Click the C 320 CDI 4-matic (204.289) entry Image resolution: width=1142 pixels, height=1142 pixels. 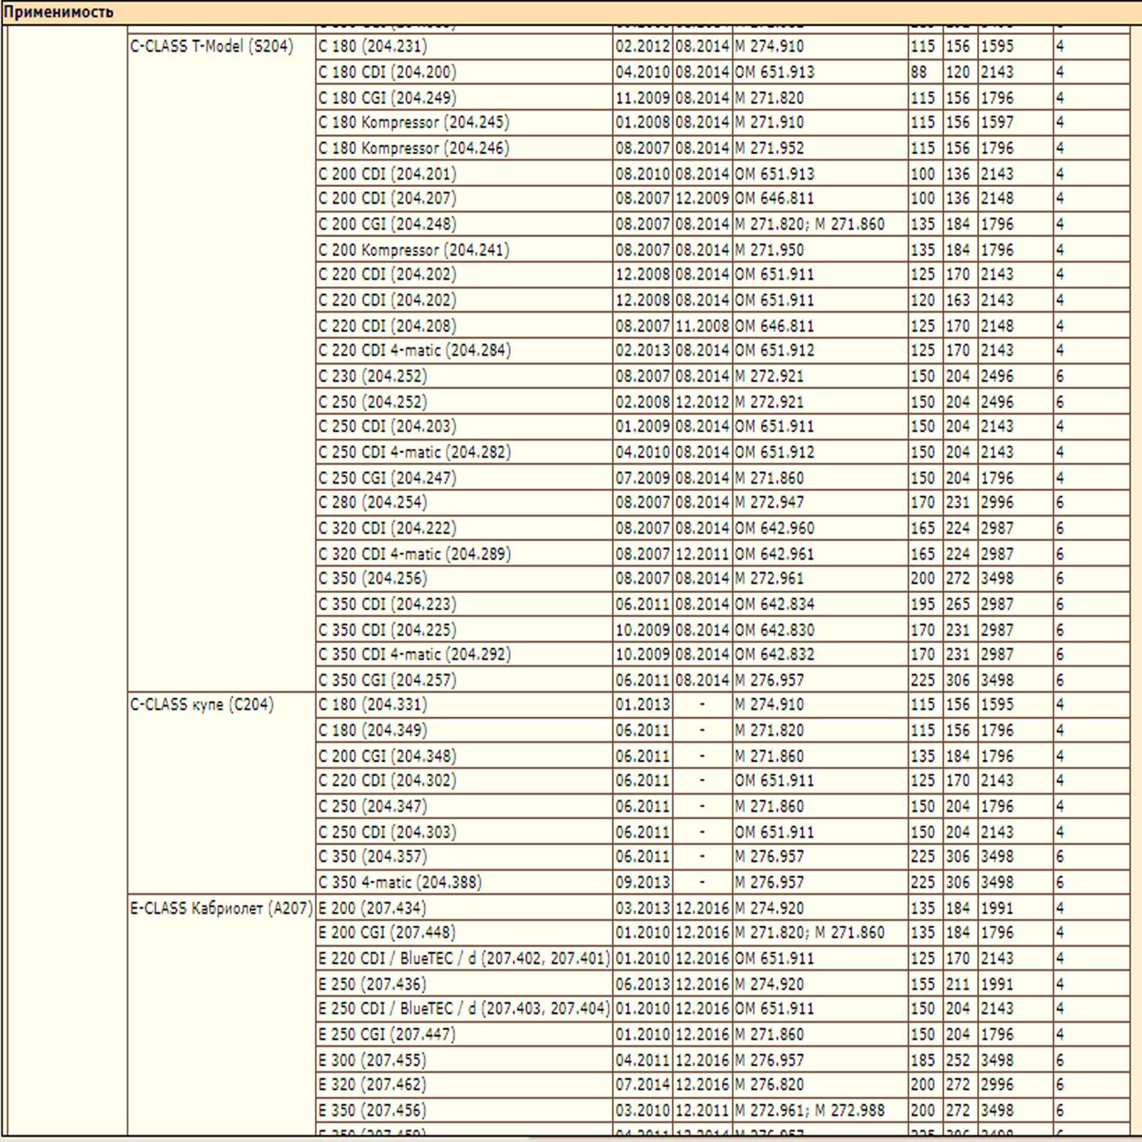click(415, 554)
